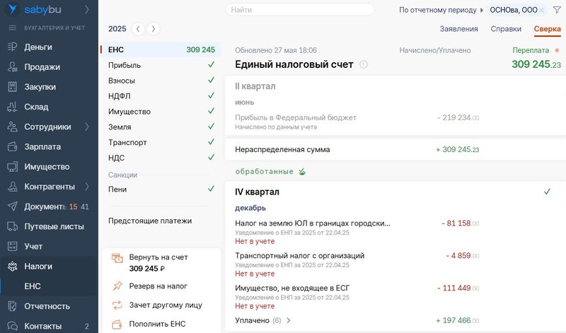Open Предстоящие платежи link
This screenshot has height=333, width=566.
(150, 221)
